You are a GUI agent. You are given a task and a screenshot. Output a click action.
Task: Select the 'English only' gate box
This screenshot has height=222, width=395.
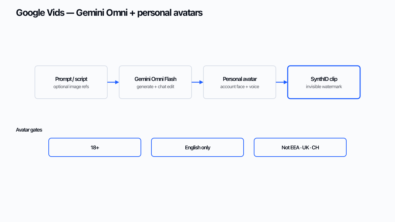[x=197, y=147]
